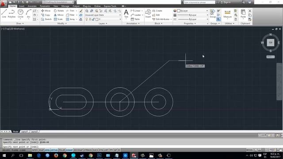This screenshot has height=159, width=283.
Task: Click Sign In in title bar
Action: coord(226,2)
